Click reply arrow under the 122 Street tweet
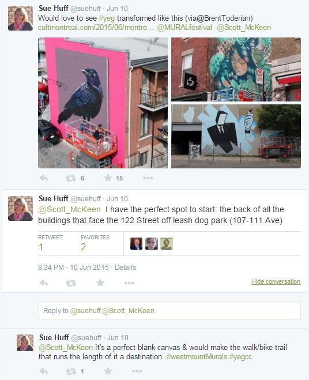 click(44, 283)
